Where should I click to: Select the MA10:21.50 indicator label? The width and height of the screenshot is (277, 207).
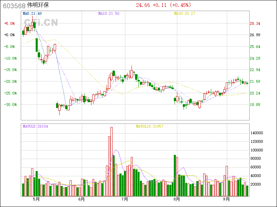click(109, 13)
